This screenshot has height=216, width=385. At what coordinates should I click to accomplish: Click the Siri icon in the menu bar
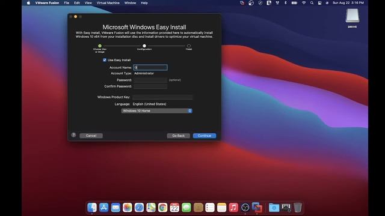[x=327, y=3]
